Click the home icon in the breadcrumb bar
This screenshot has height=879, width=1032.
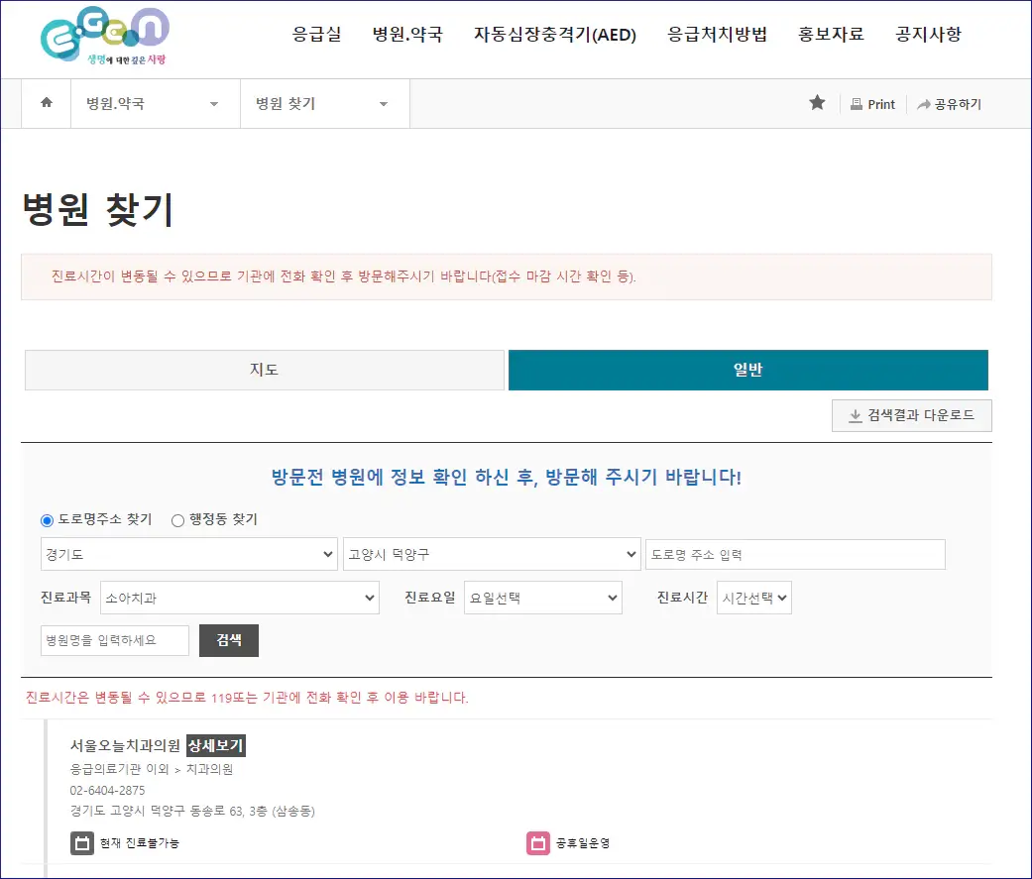(x=46, y=103)
